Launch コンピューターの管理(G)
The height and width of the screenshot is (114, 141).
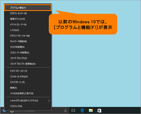pyautogui.click(x=28, y=53)
